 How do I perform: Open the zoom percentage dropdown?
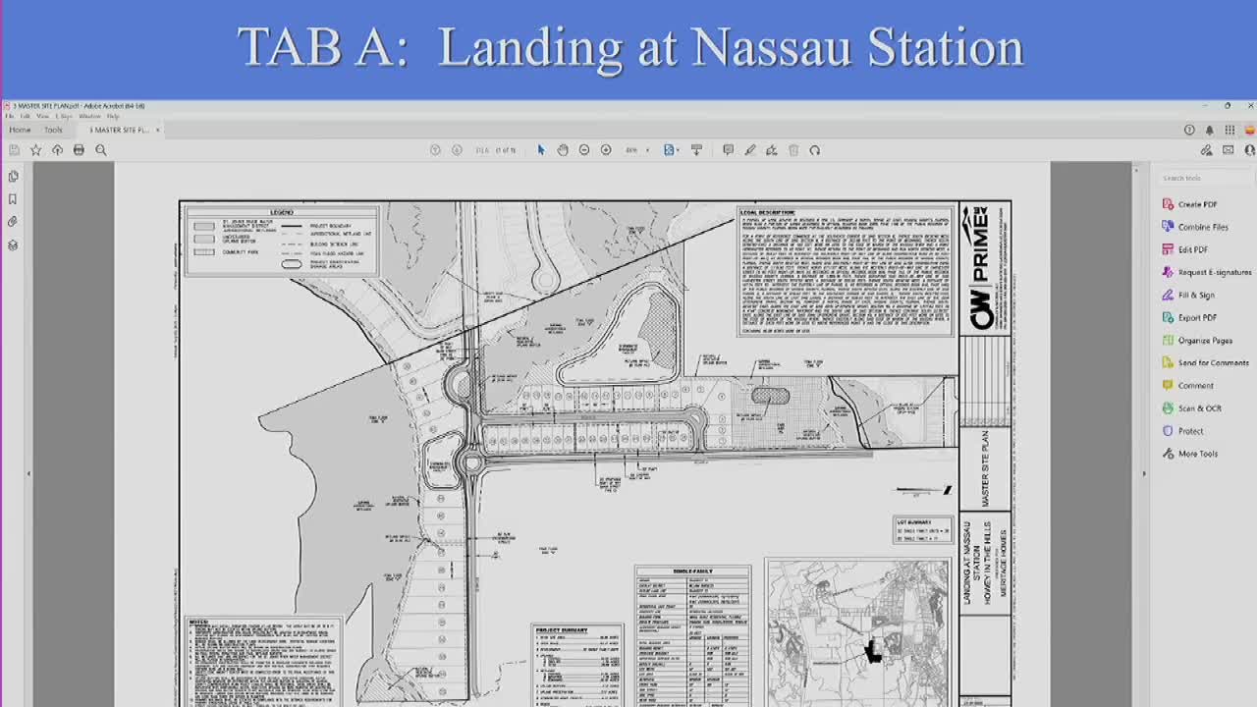pos(647,149)
